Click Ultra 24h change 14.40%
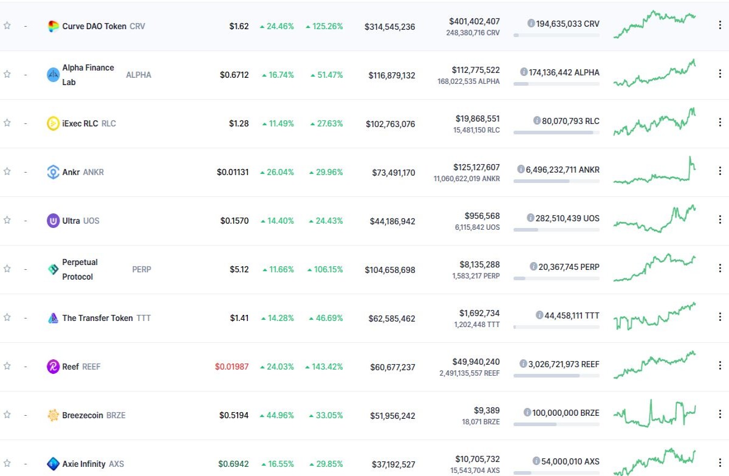Viewport: 729px width, 476px height. [278, 221]
